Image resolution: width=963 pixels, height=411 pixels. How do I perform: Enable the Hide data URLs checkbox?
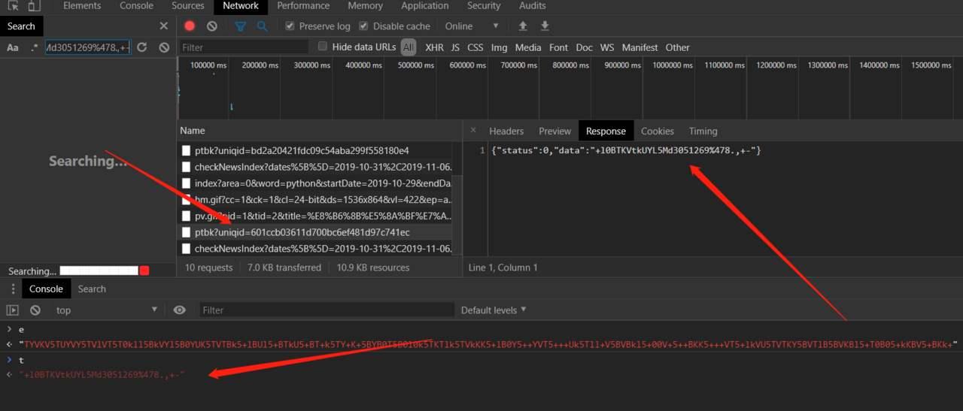pyautogui.click(x=323, y=47)
